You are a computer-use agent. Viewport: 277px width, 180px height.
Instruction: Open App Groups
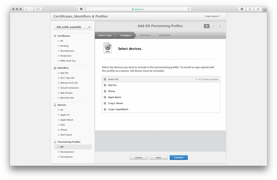pyautogui.click(x=66, y=93)
